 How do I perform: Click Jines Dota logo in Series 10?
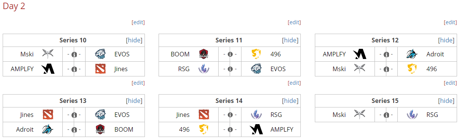tap(101, 69)
